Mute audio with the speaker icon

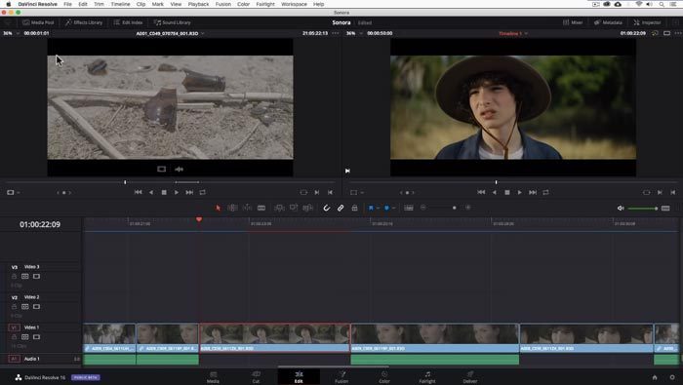point(621,208)
